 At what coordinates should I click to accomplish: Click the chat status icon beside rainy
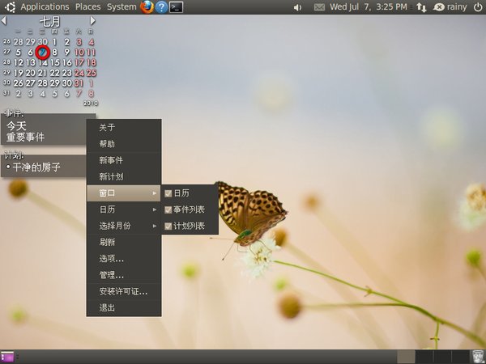pos(438,7)
